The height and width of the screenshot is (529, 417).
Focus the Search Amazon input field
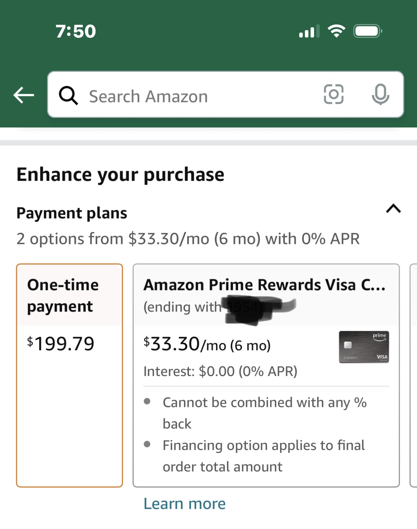(198, 96)
